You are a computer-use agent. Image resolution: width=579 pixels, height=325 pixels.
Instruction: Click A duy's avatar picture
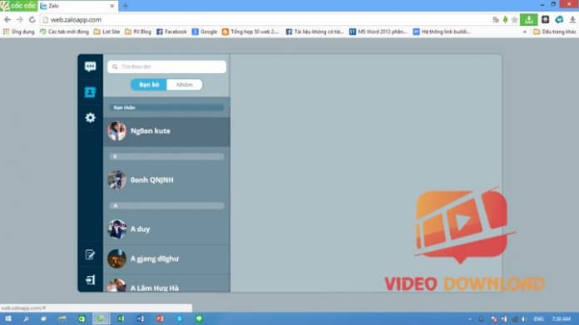pos(116,229)
